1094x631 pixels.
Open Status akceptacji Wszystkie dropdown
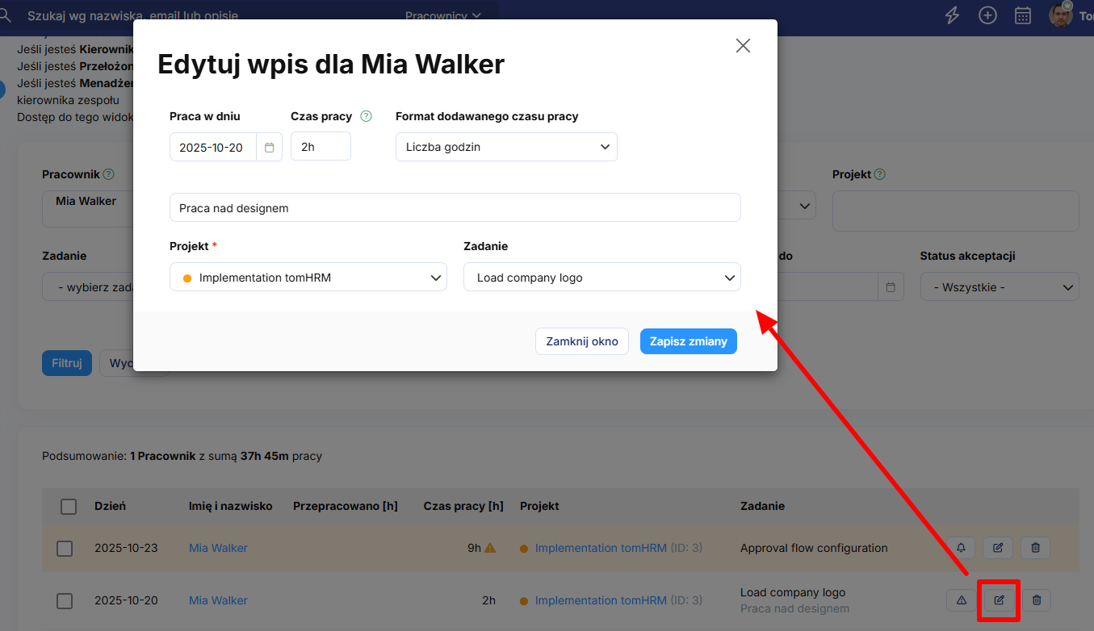(999, 287)
